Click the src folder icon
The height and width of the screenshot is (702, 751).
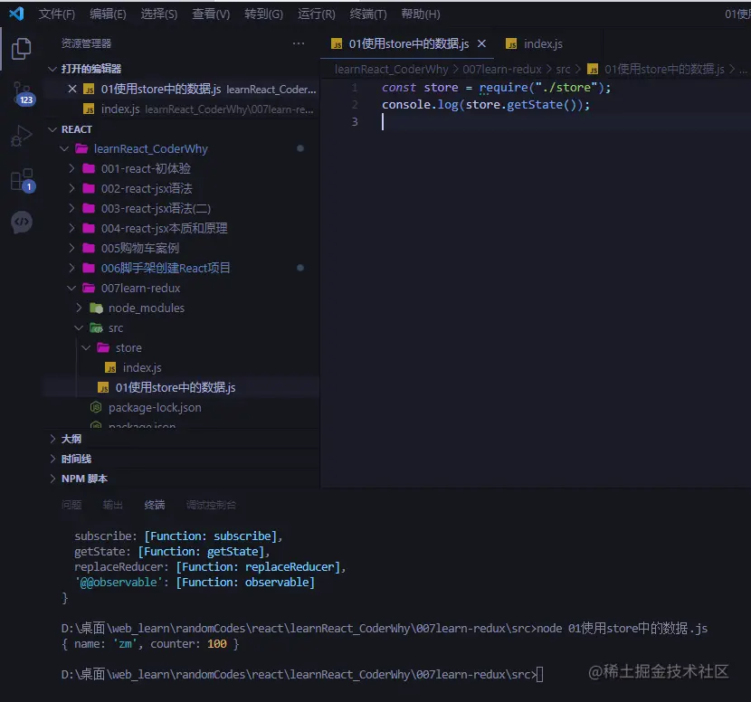pyautogui.click(x=96, y=328)
